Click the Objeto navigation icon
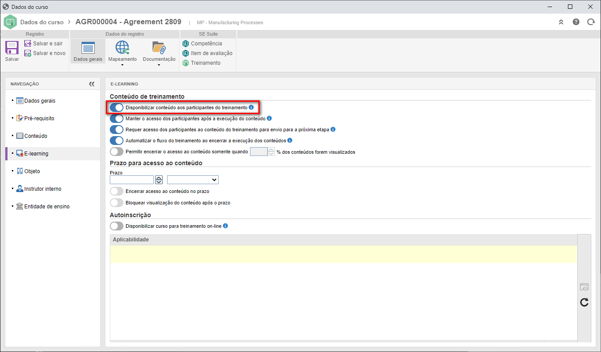The width and height of the screenshot is (601, 352). (19, 171)
